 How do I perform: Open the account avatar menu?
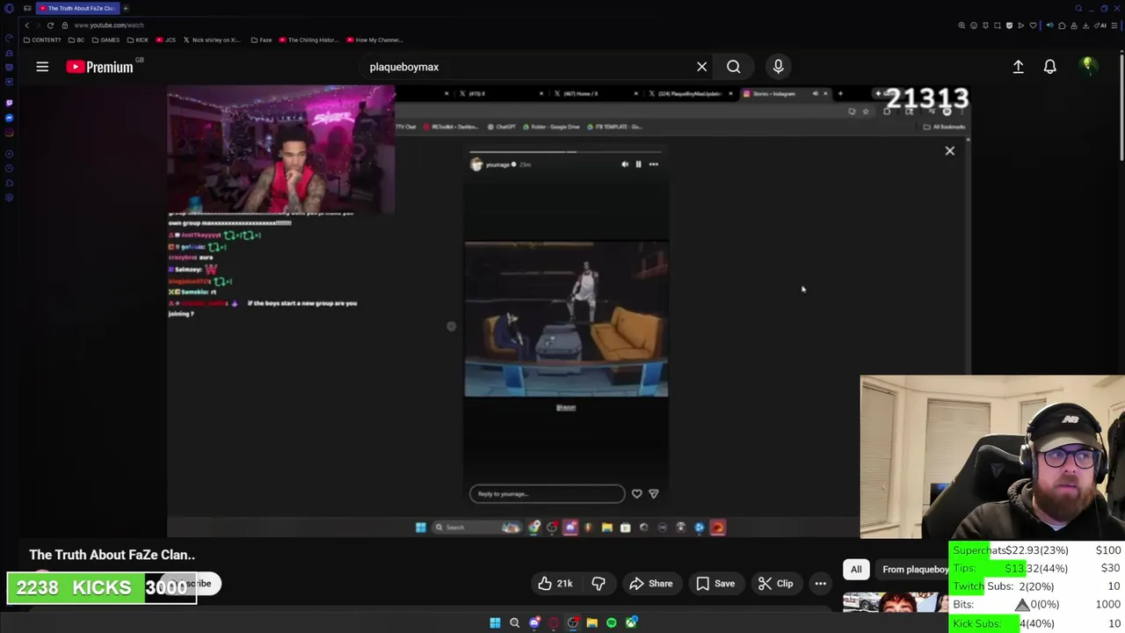(x=1087, y=67)
